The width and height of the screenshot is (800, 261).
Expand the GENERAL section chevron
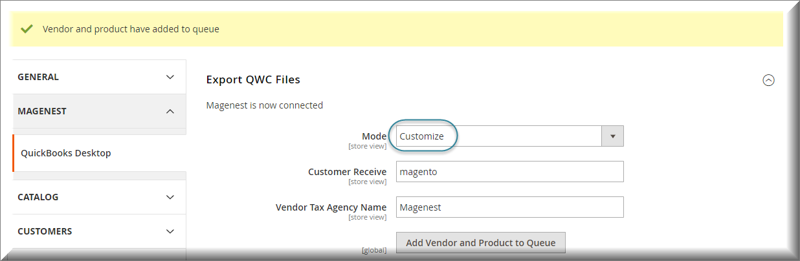[170, 77]
